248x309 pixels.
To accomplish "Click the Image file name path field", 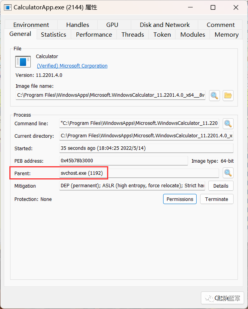I will point(111,95).
